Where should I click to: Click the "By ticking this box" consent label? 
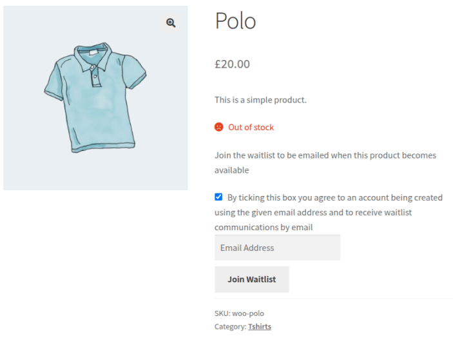tap(334, 197)
